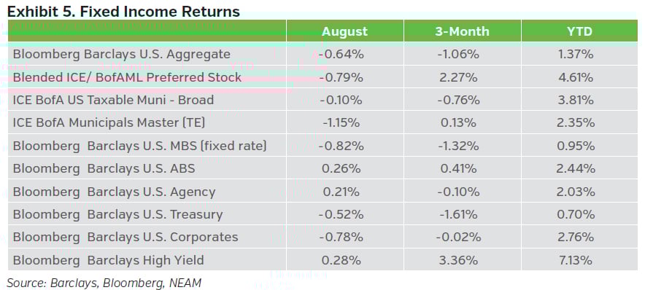Click the YTD column header
Screen dimensions: 645x290
pos(579,31)
